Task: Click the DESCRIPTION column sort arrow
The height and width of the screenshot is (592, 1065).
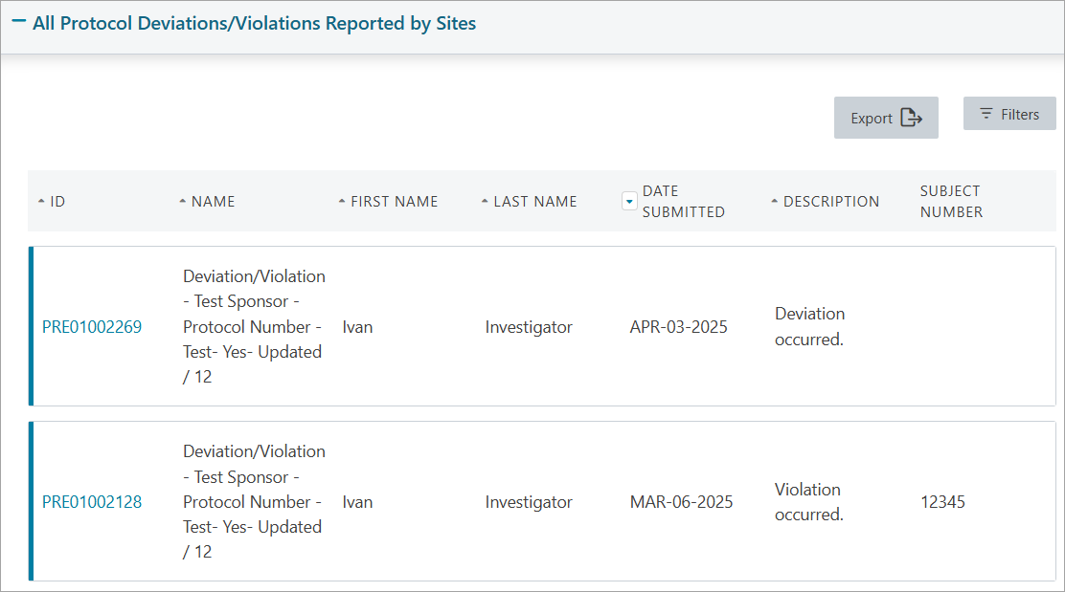Action: [x=774, y=201]
